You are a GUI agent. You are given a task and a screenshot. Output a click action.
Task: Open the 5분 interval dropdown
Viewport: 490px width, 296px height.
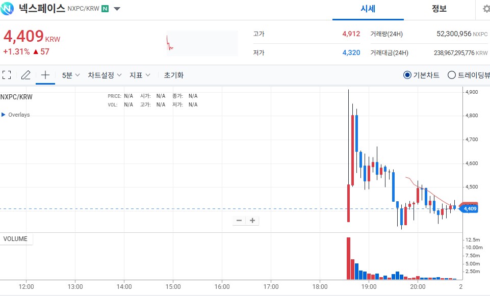71,75
